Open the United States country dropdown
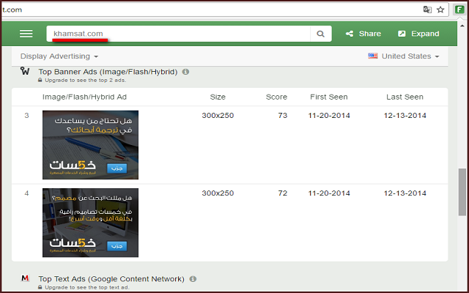 click(405, 56)
